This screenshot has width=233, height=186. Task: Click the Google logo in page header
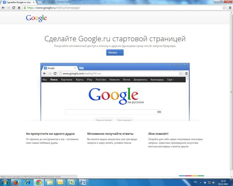click(36, 18)
